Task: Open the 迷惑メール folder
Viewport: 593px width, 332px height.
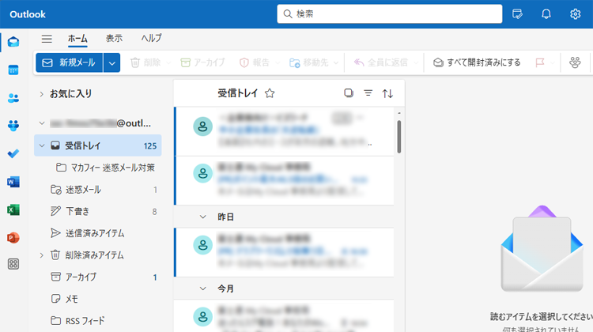Action: tap(97, 190)
